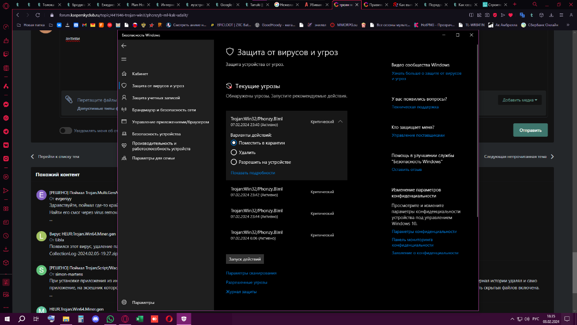
Task: Open WhatsApp from the taskbar
Action: click(x=110, y=319)
